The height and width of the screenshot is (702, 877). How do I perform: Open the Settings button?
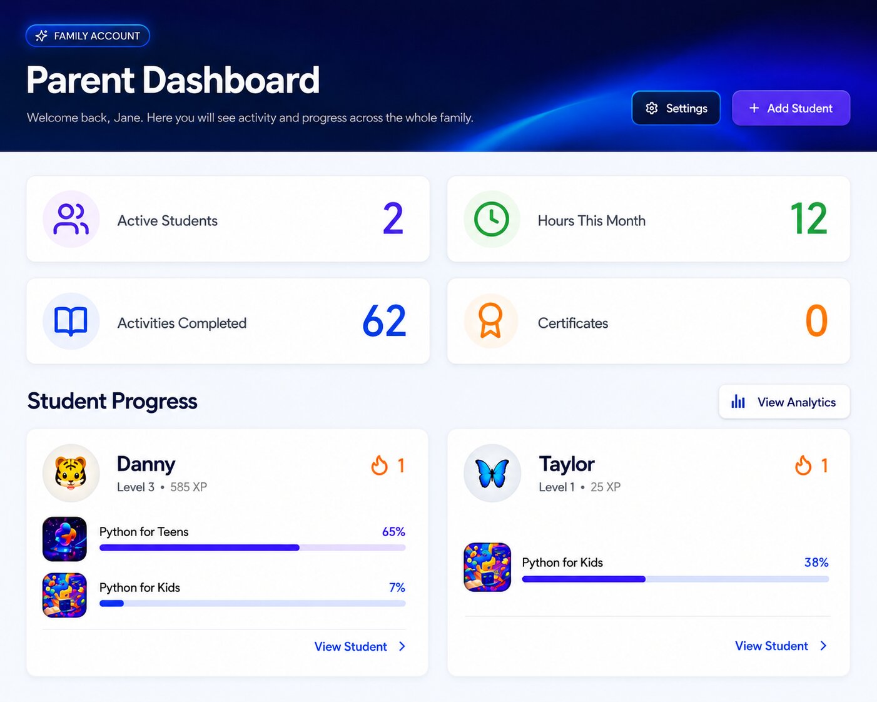point(676,108)
